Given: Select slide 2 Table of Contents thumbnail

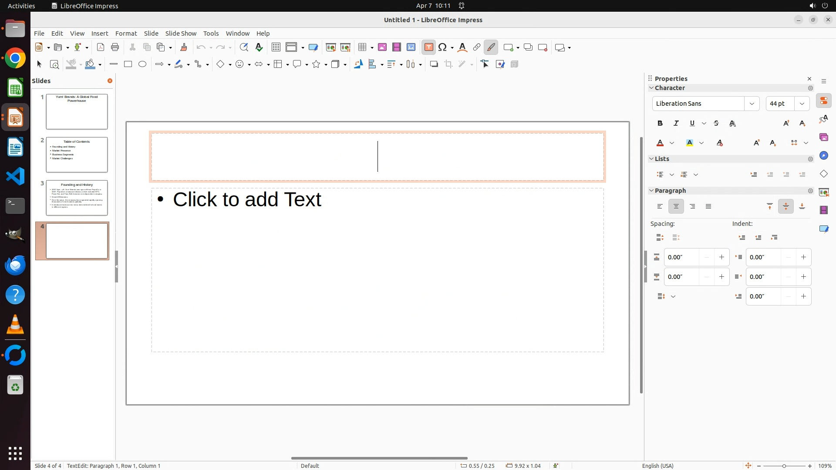Looking at the screenshot, I should [x=77, y=154].
